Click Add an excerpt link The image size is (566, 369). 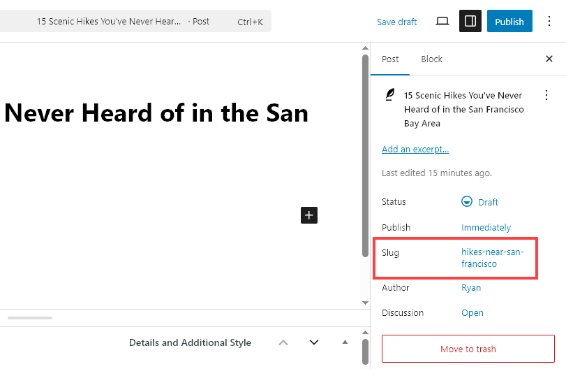pos(415,150)
